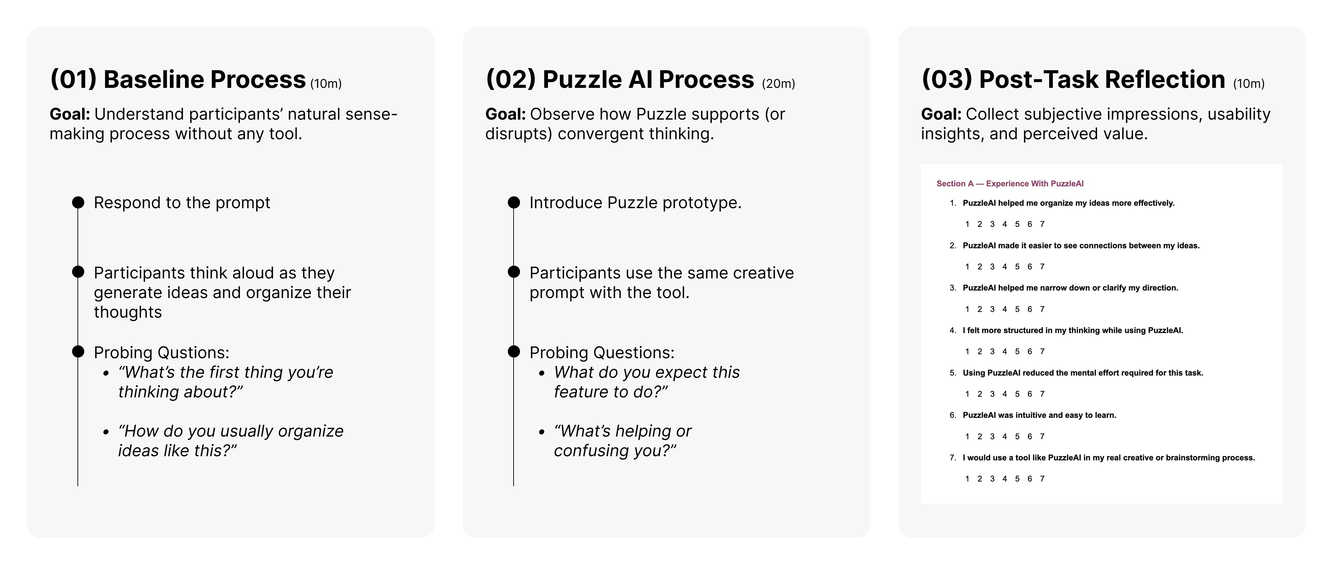1333x565 pixels.
Task: Click the dot next to 'Participants use the same creative prompt'
Action: pos(513,271)
